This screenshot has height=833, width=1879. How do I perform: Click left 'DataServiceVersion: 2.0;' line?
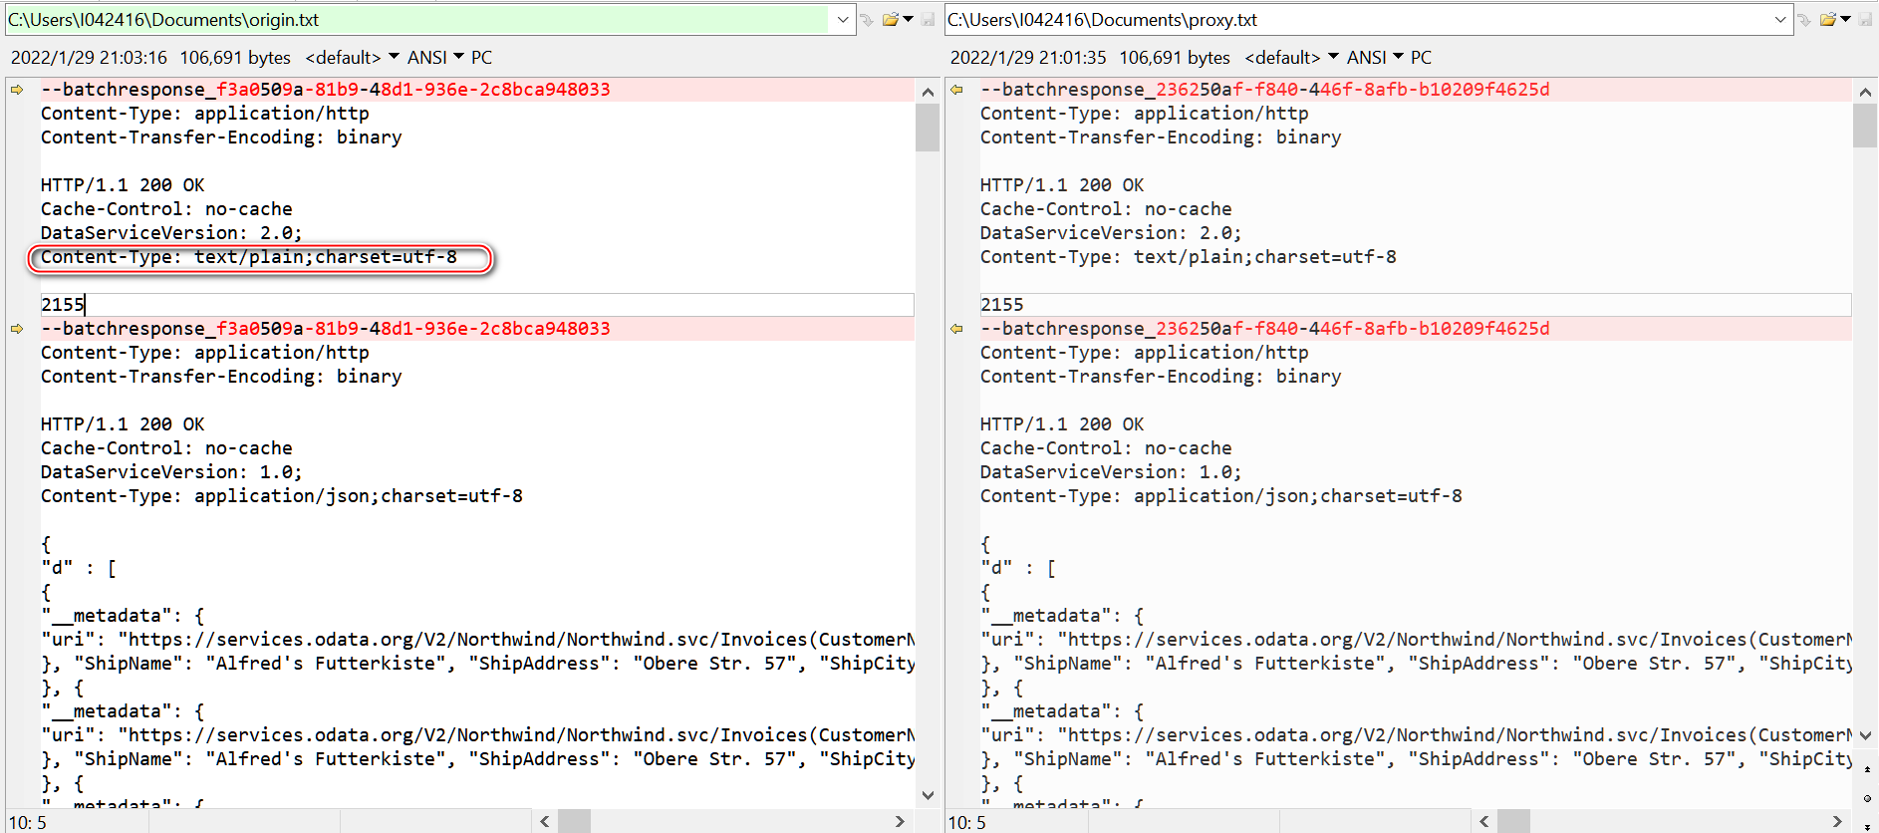(171, 233)
